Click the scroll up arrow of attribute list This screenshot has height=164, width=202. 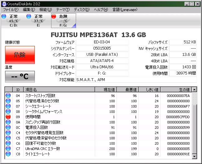(x=194, y=89)
